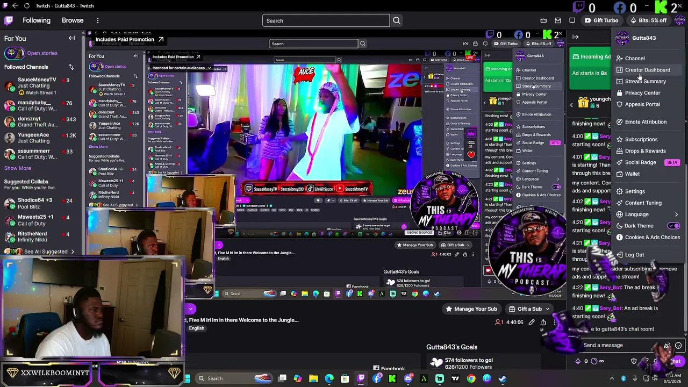The width and height of the screenshot is (688, 387).
Task: Open Stream Summary from the main account menu
Action: click(x=649, y=82)
